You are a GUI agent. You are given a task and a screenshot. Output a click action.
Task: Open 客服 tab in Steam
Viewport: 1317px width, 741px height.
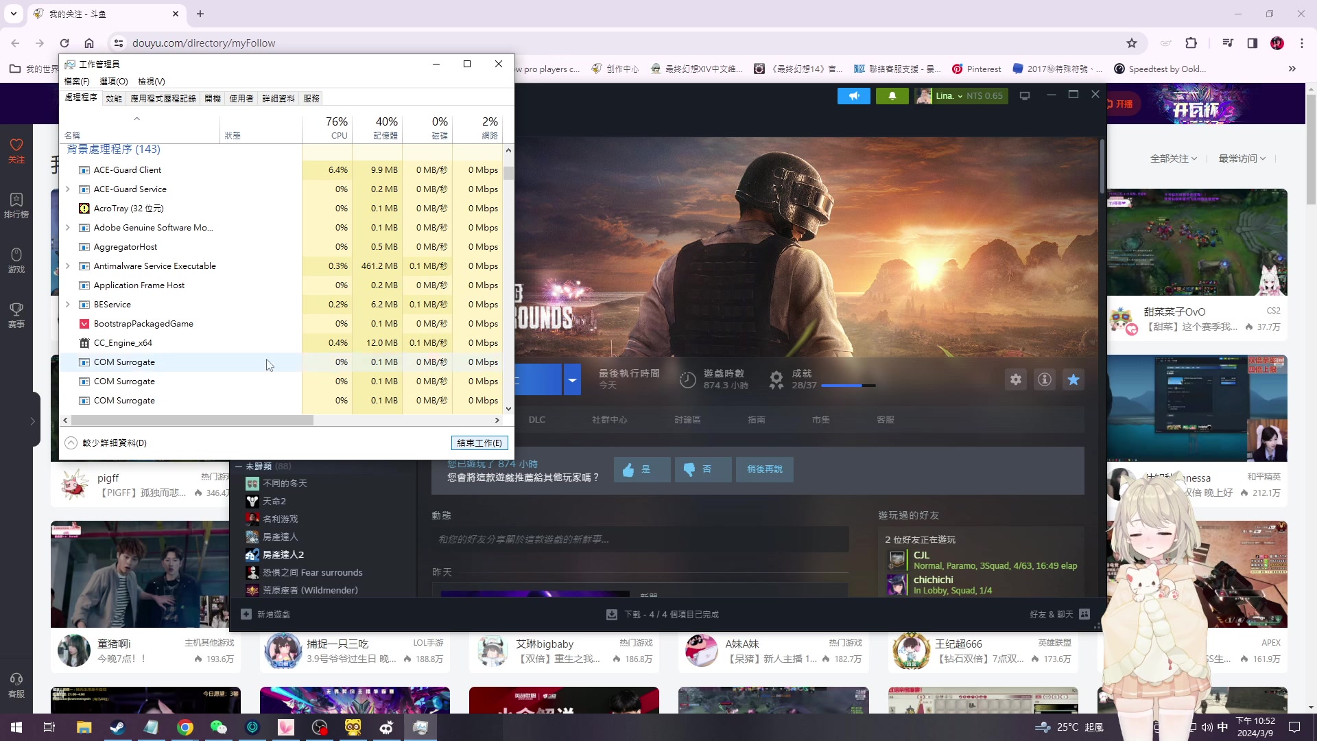[886, 420]
